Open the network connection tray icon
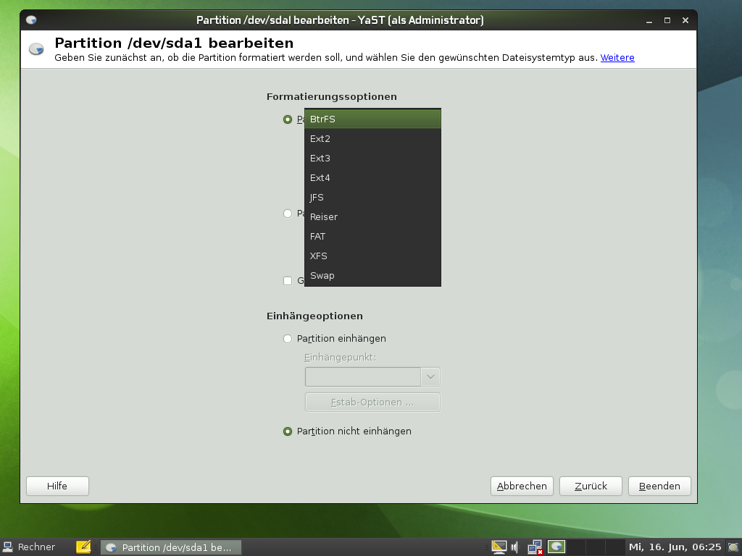Image resolution: width=742 pixels, height=556 pixels. 535,547
